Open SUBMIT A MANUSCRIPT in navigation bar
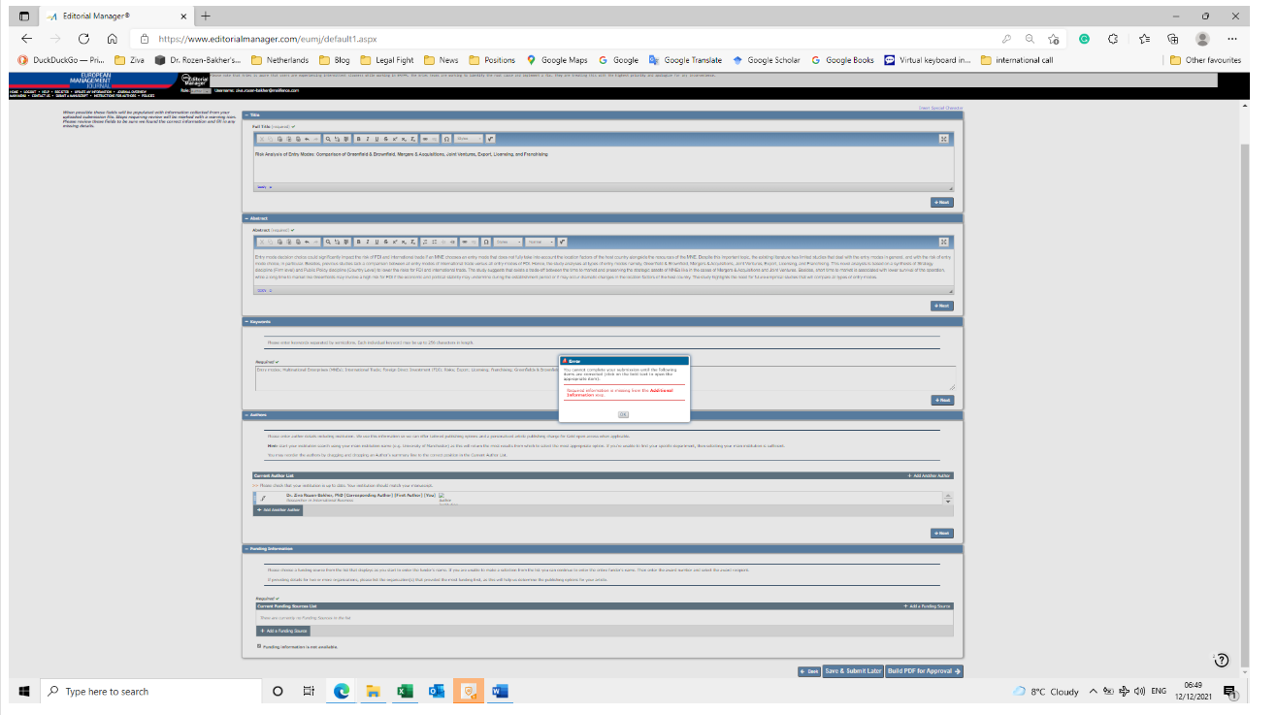 (71, 96)
